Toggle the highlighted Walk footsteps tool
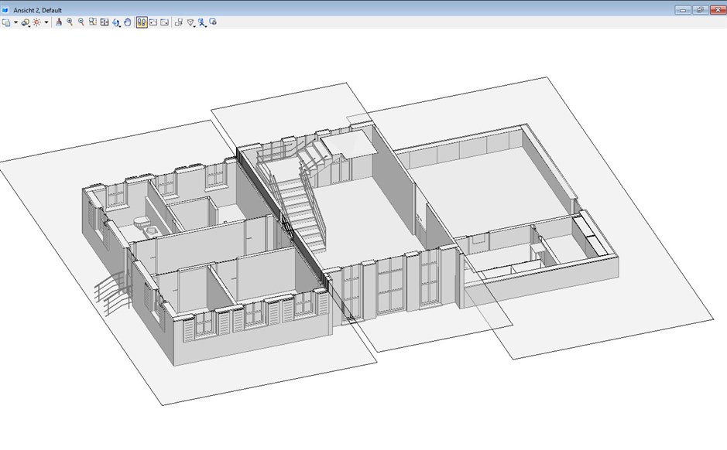The height and width of the screenshot is (450, 727). point(142,22)
